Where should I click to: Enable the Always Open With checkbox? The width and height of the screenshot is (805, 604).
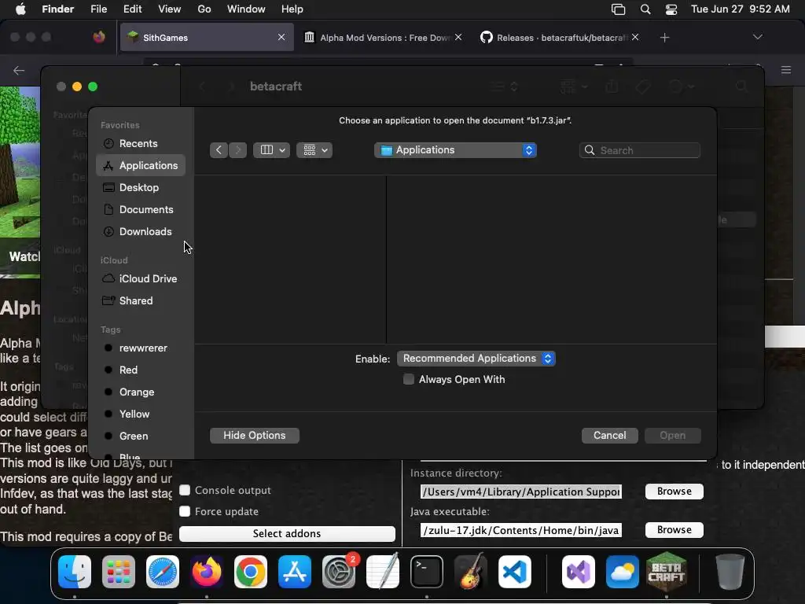[409, 380]
